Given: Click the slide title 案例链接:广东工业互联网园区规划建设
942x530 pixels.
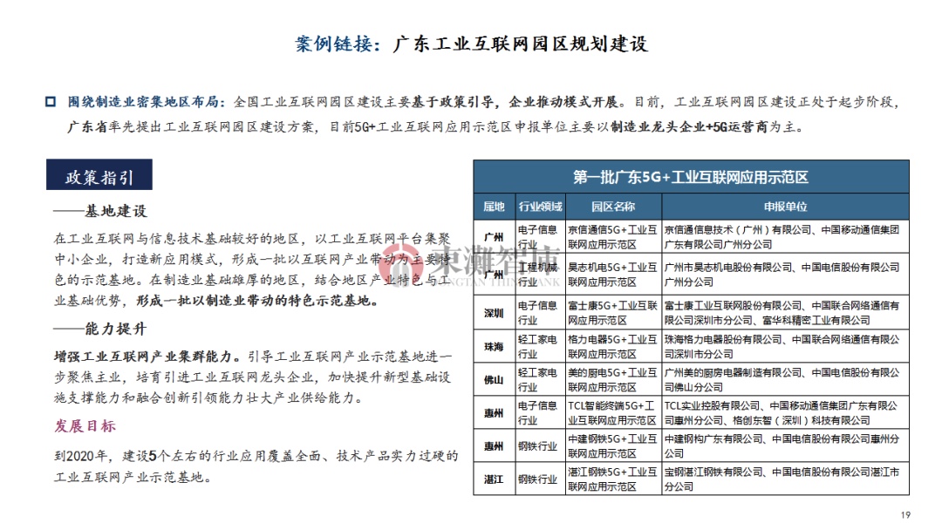Looking at the screenshot, I should (471, 44).
